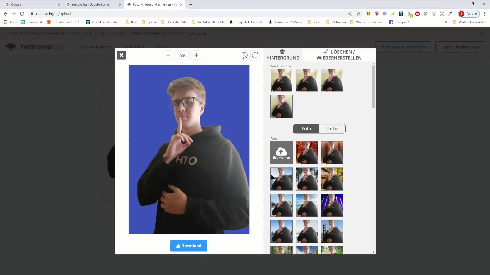
Task: Scroll down the background options panel
Action: pos(373,252)
